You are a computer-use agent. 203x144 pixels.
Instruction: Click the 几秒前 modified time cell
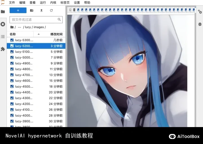pos(58,40)
